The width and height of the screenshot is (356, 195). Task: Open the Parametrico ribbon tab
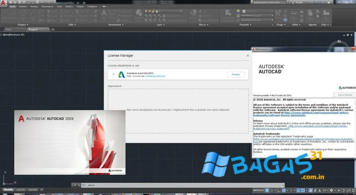point(47,6)
